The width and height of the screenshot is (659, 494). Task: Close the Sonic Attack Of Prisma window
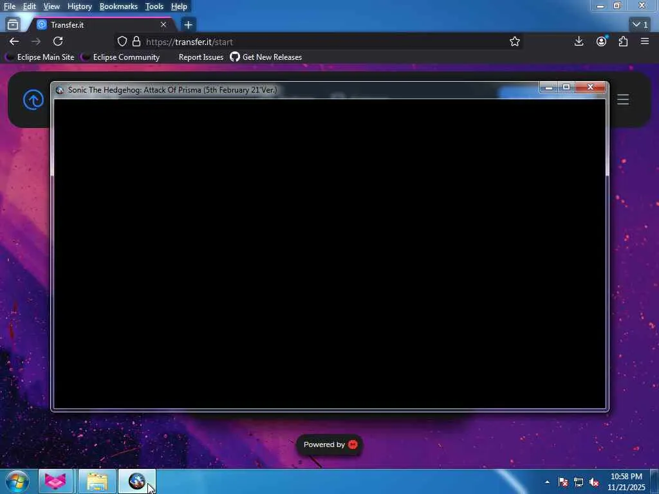[x=590, y=87]
